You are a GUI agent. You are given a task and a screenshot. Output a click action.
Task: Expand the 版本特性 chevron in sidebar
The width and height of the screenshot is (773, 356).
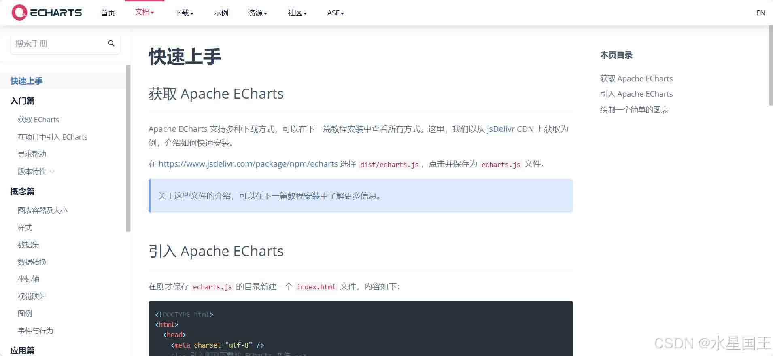click(x=52, y=172)
